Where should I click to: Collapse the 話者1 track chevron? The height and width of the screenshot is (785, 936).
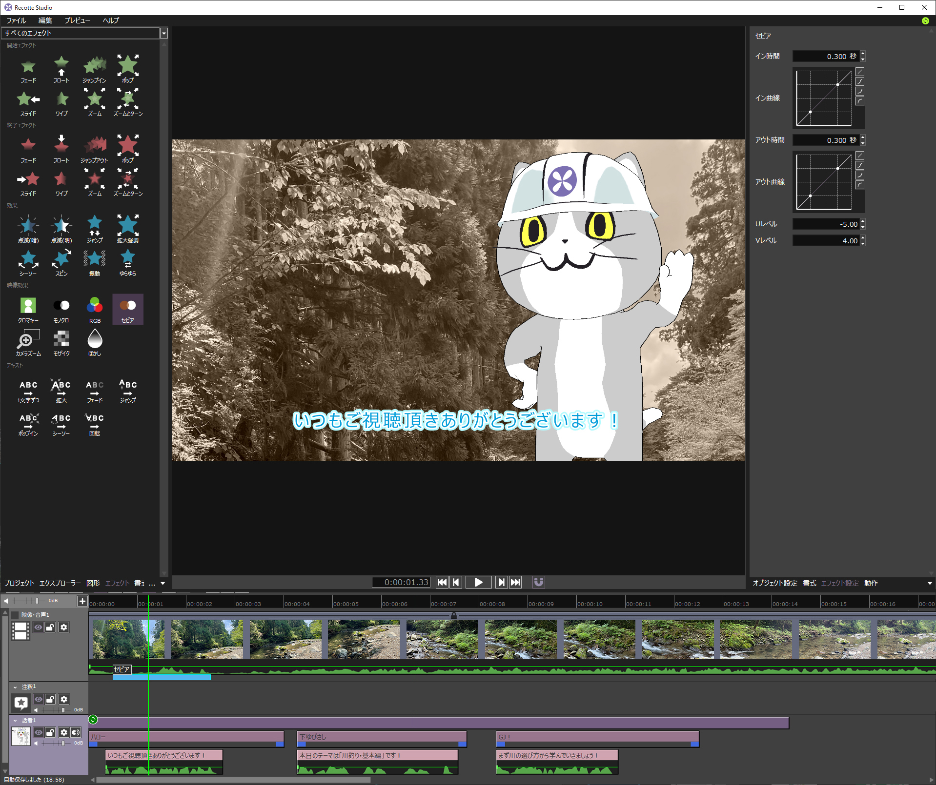pyautogui.click(x=15, y=720)
